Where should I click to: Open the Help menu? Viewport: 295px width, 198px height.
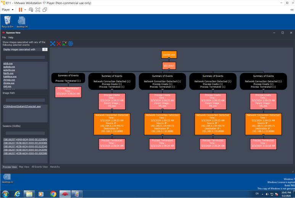[11, 38]
